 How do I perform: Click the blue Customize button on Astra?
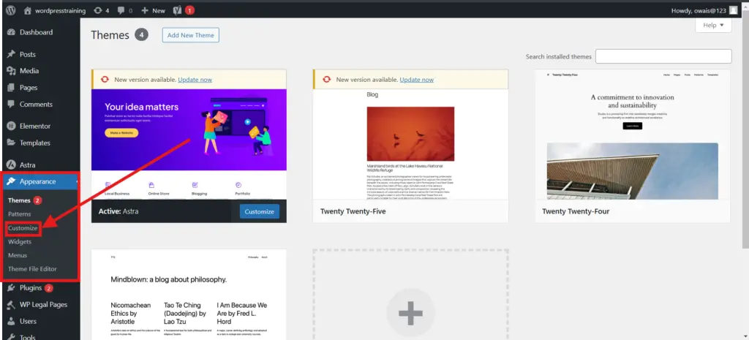click(260, 211)
